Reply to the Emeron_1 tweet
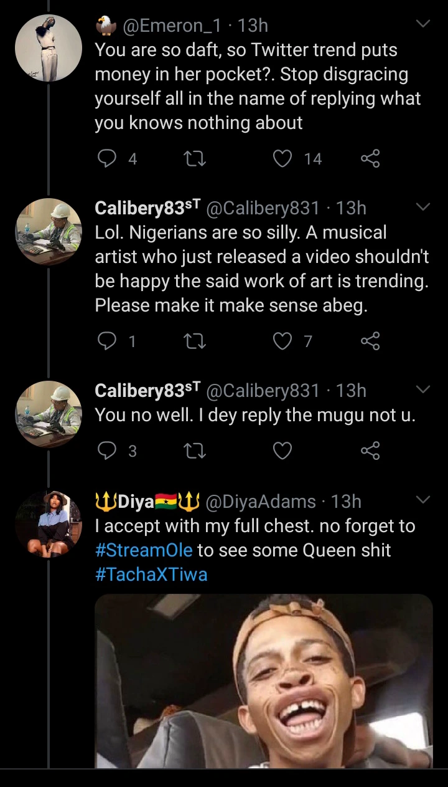Viewport: 448px width, 787px height. pos(108,159)
